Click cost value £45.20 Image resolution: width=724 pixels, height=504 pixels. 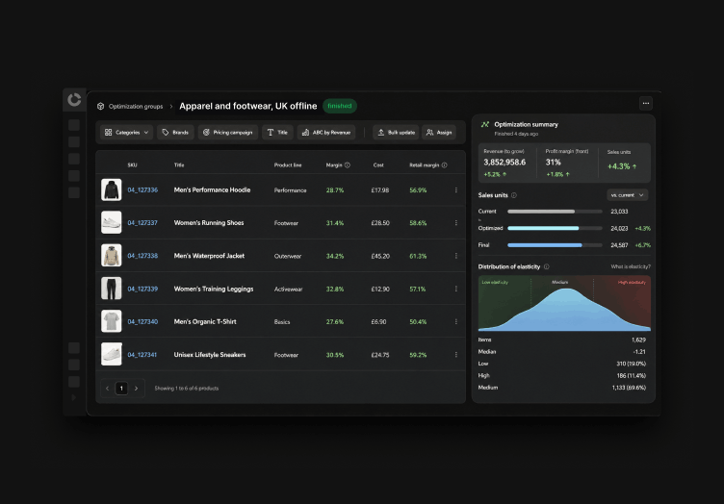(380, 257)
